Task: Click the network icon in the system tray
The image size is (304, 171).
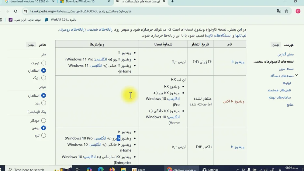Action: [x=261, y=170]
